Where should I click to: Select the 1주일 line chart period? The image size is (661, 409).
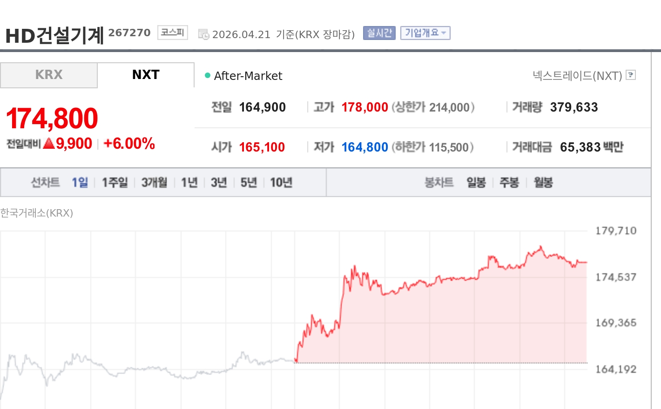pyautogui.click(x=115, y=183)
